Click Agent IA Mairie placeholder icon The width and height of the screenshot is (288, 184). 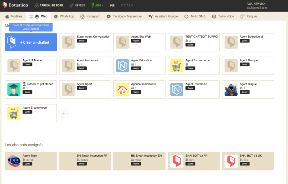point(14,66)
